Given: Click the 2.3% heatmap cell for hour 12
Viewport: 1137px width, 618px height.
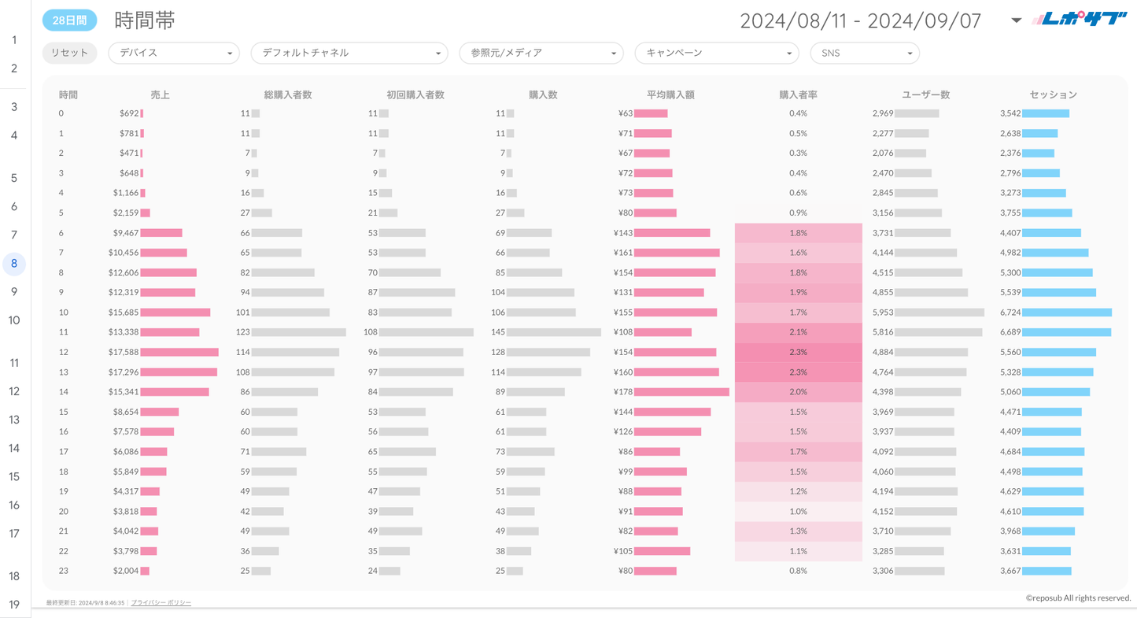Looking at the screenshot, I should click(x=798, y=352).
